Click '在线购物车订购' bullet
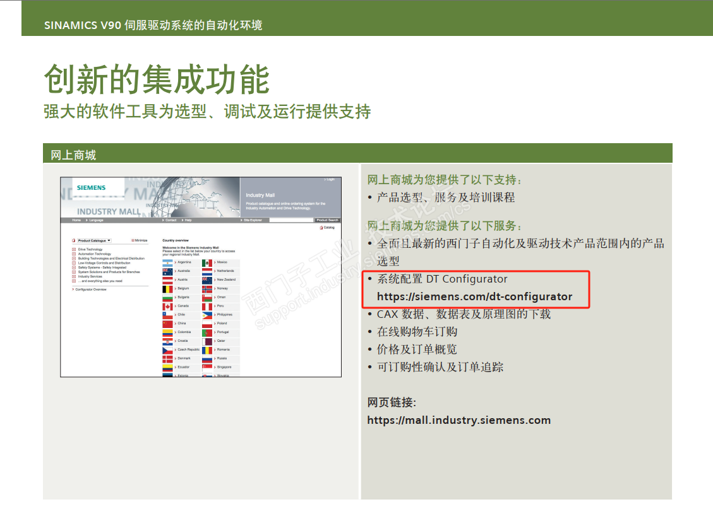This screenshot has width=713, height=509. click(x=417, y=332)
